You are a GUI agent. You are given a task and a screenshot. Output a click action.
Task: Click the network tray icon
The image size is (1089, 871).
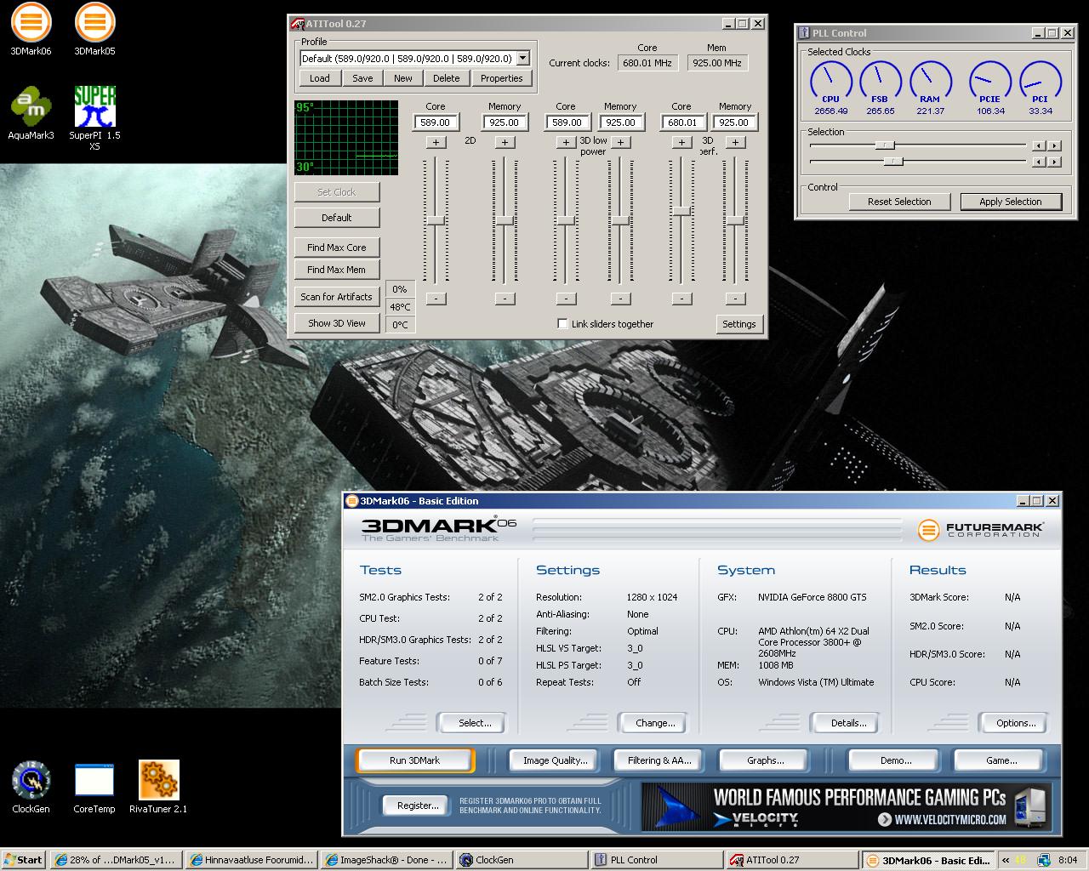1043,860
